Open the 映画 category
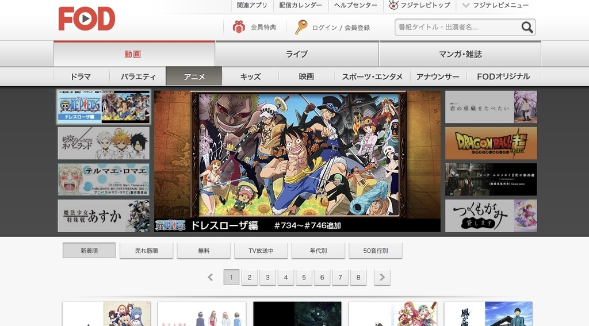Image resolution: width=589 pixels, height=326 pixels. (307, 76)
